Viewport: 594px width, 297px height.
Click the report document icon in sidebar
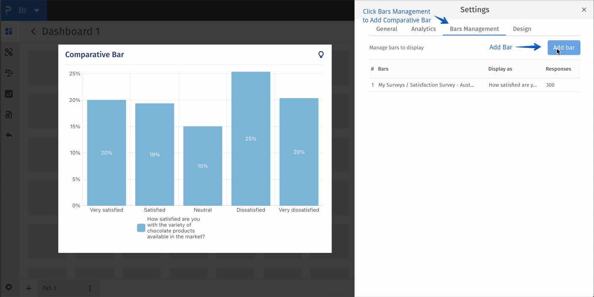pos(9,114)
